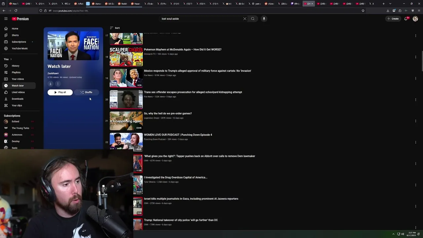Reload the page with the browser refresh button
The width and height of the screenshot is (423, 238).
[x=16, y=11]
